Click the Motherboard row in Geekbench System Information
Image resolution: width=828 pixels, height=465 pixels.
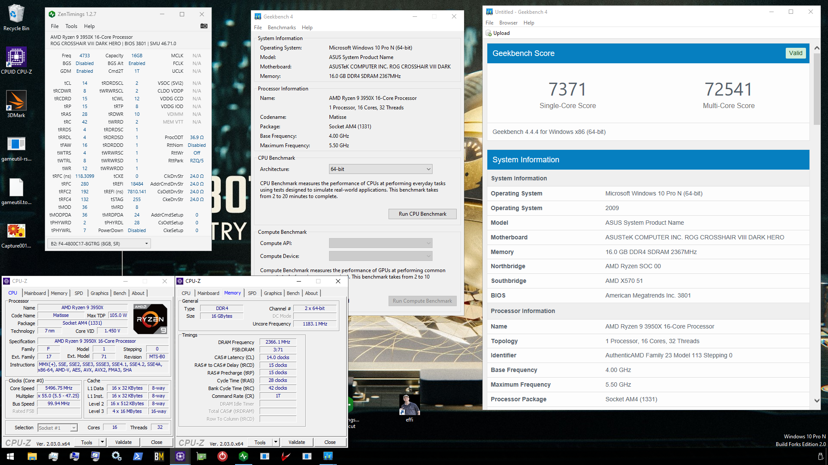point(648,237)
